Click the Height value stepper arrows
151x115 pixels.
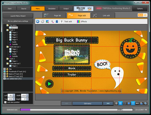tap(27, 99)
